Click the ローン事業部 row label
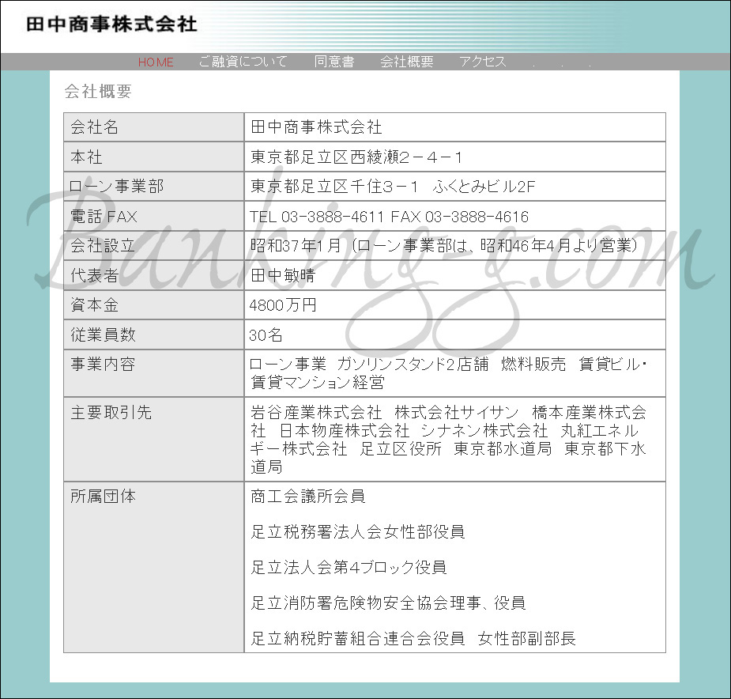Viewport: 731px width, 699px height. coord(116,186)
